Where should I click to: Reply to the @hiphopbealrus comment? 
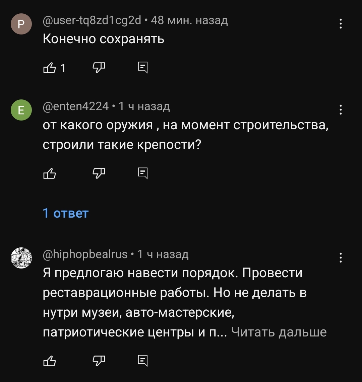coord(143,360)
